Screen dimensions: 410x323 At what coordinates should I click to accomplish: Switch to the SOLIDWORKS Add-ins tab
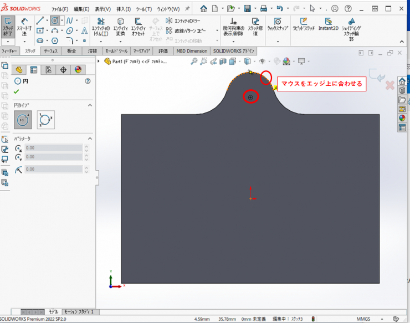click(x=233, y=51)
